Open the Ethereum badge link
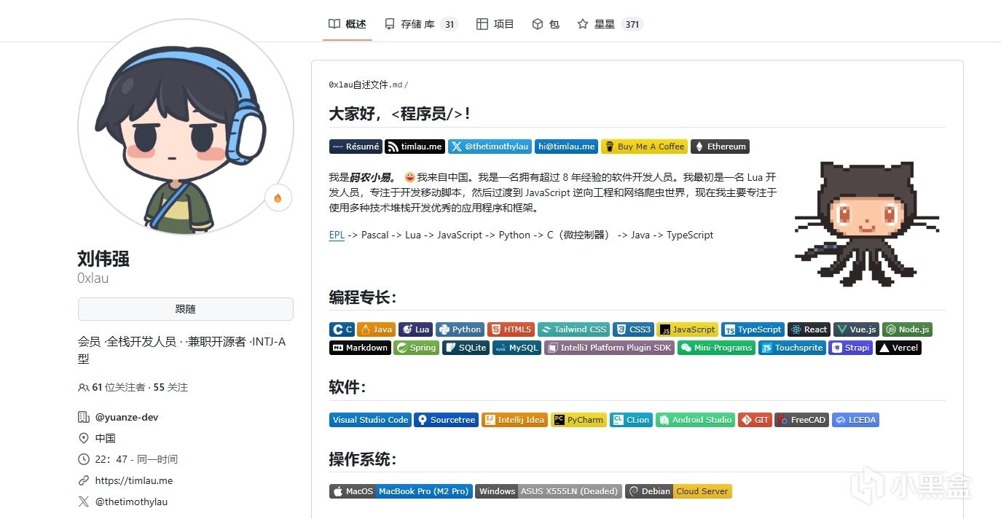 [x=720, y=146]
